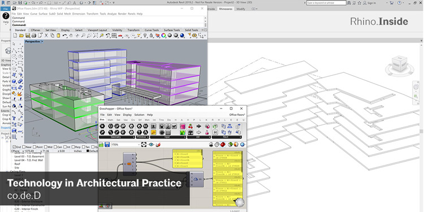Open the Rhinoceros ribbon tab in Revit

(225, 9)
